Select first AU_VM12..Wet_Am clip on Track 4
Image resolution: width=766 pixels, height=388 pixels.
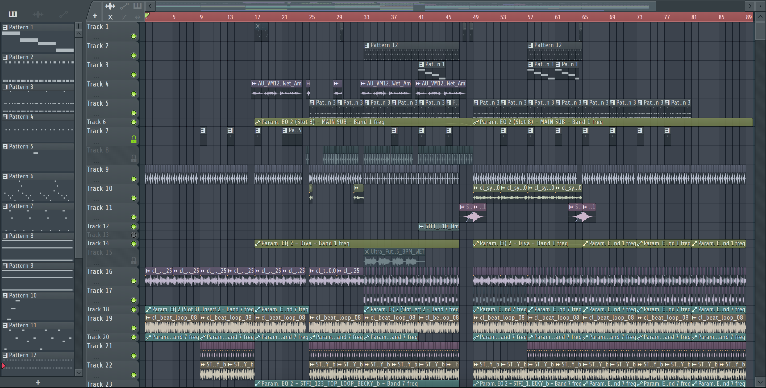click(x=277, y=89)
